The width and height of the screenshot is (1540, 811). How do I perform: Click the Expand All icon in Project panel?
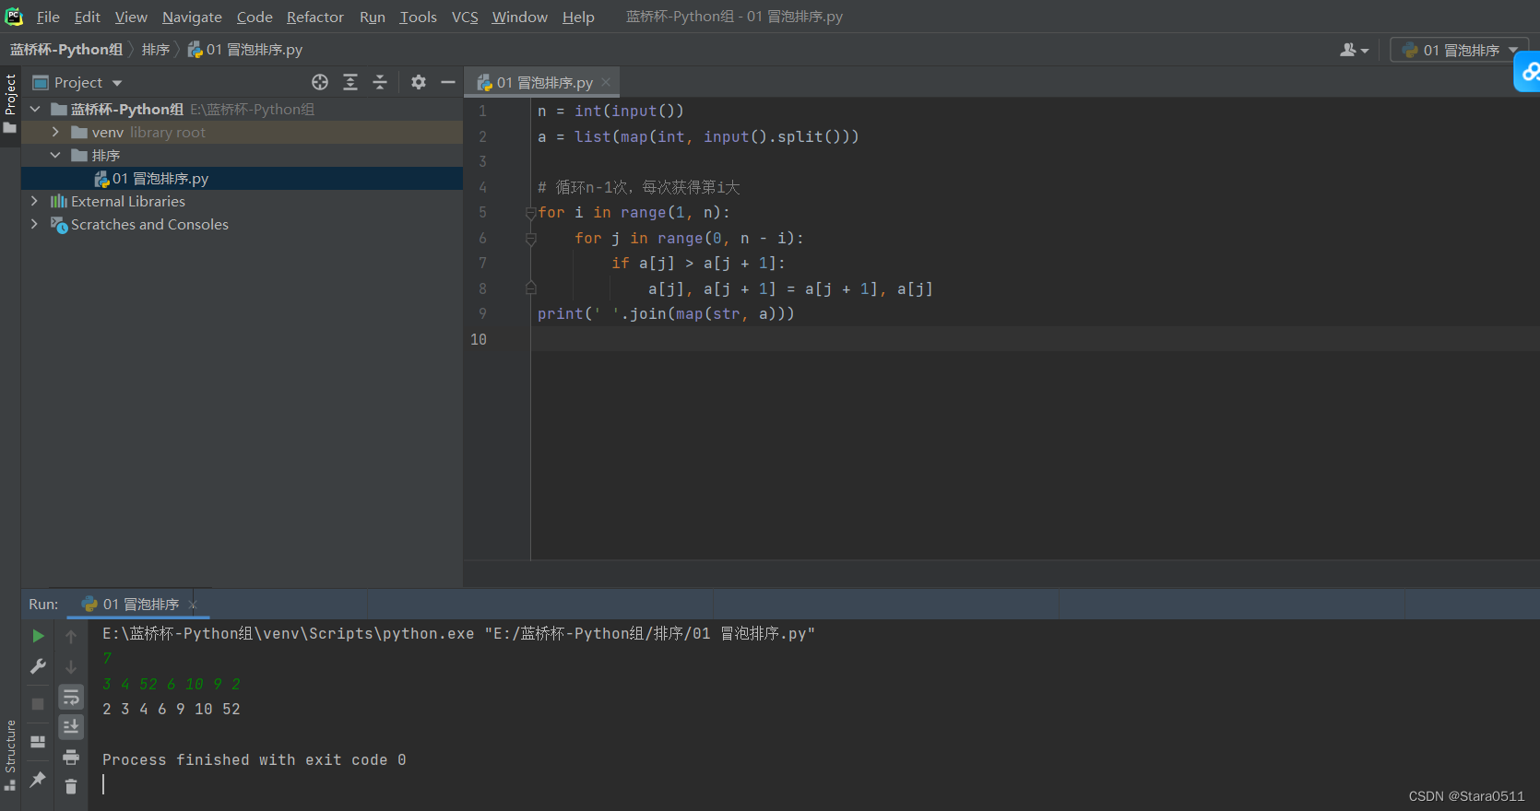click(350, 82)
